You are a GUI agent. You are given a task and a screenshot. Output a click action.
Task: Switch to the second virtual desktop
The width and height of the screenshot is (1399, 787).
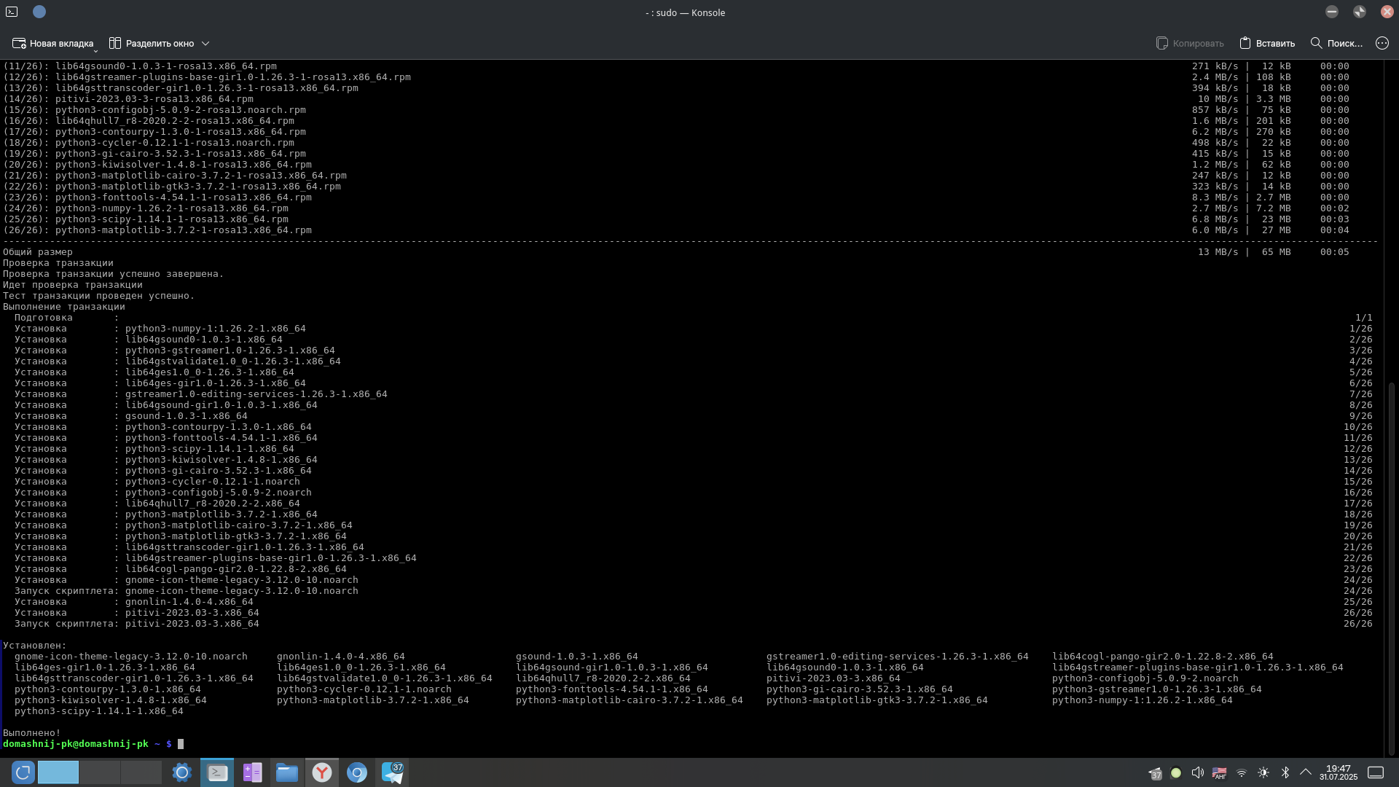100,772
